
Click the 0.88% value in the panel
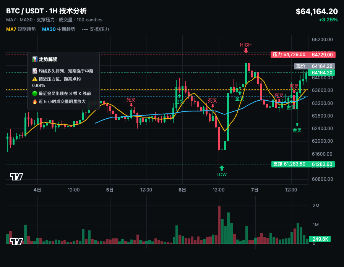(39, 85)
